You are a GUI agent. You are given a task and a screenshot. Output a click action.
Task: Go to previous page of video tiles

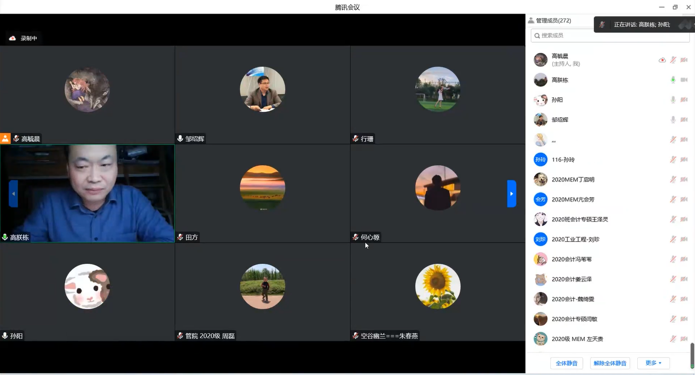tap(13, 194)
